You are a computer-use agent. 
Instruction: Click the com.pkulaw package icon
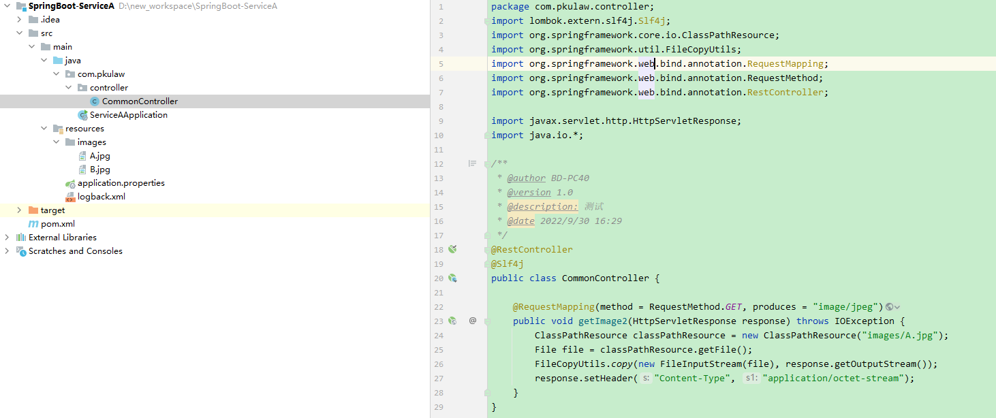70,74
